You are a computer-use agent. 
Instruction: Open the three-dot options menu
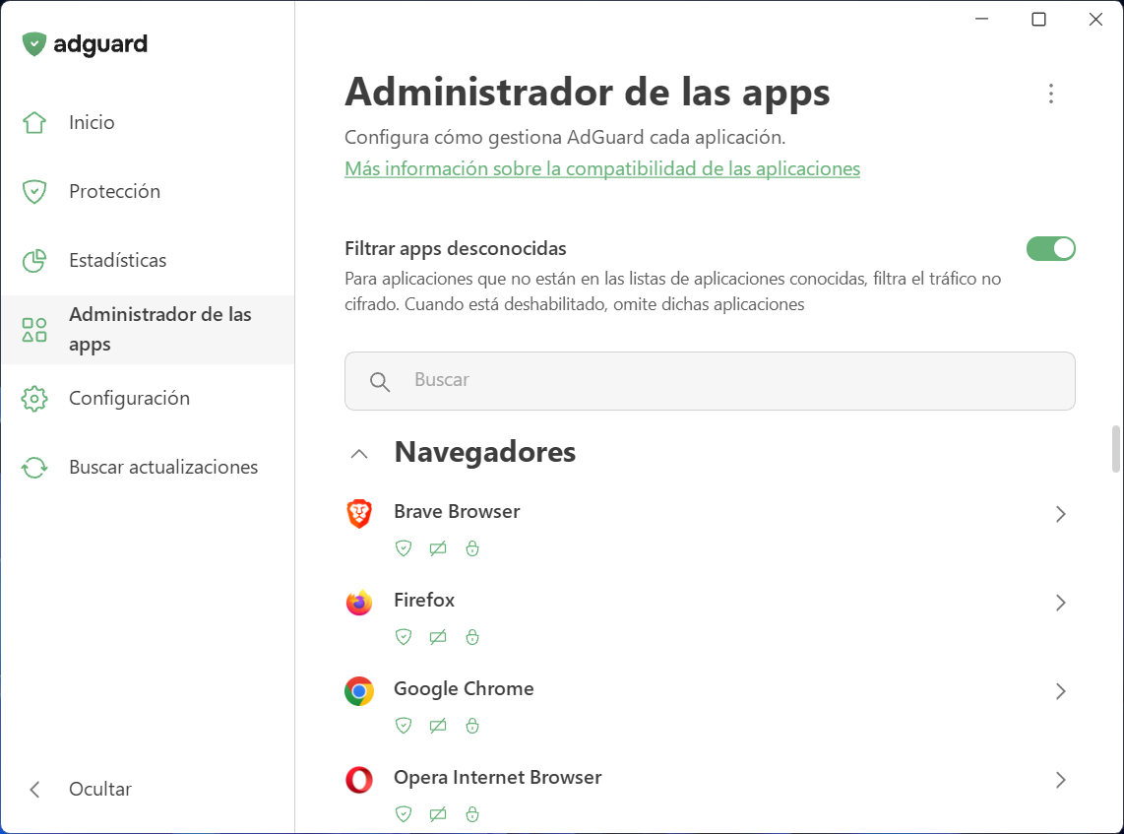click(x=1051, y=94)
